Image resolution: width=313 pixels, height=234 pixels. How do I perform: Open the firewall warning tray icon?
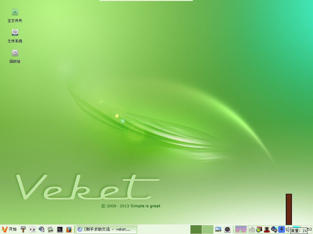pos(259,229)
